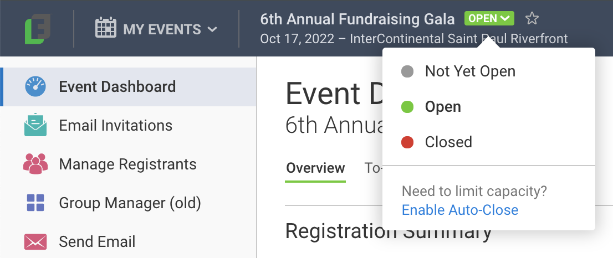Click the Send Email pink envelope icon

tap(35, 242)
